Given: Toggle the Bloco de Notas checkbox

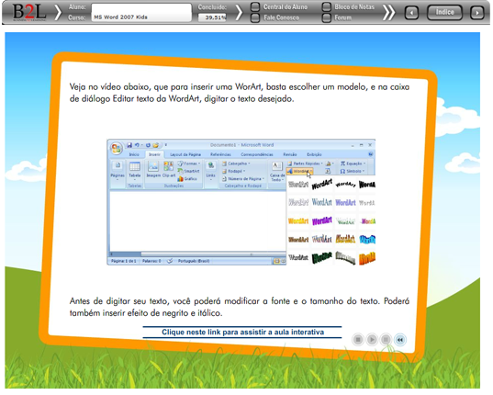Looking at the screenshot, I should coord(327,6).
